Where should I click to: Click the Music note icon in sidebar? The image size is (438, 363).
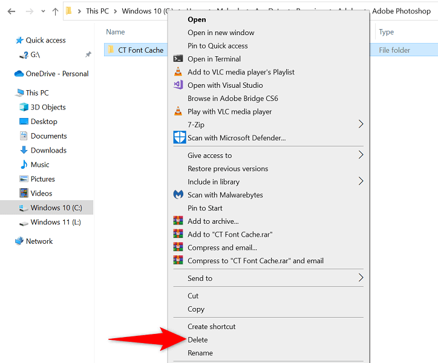coord(24,165)
